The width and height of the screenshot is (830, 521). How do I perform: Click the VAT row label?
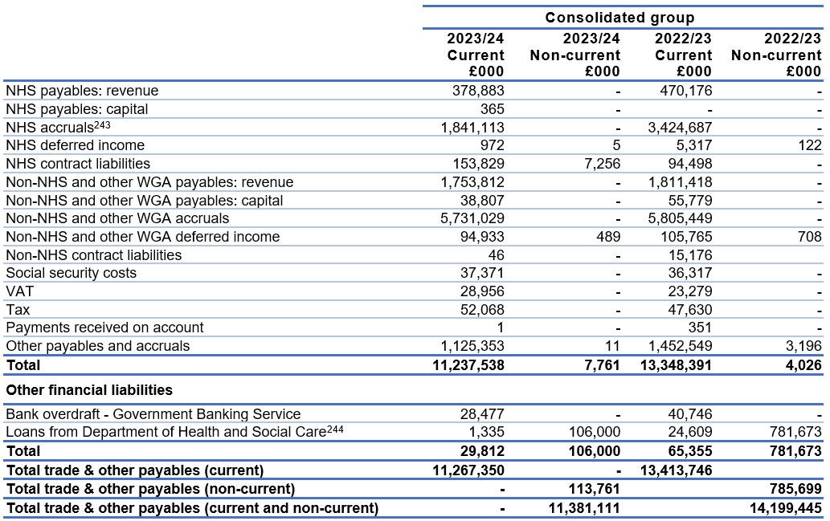19,291
